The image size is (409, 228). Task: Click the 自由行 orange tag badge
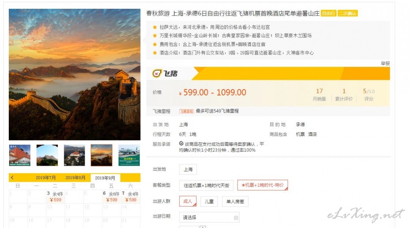coord(328,13)
